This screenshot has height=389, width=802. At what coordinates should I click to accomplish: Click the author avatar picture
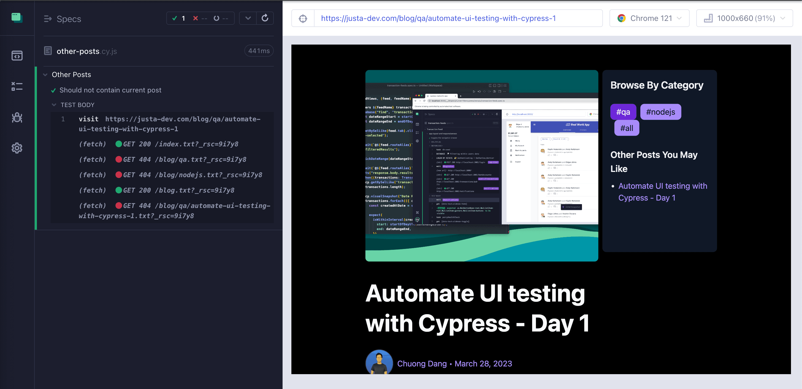coord(379,362)
